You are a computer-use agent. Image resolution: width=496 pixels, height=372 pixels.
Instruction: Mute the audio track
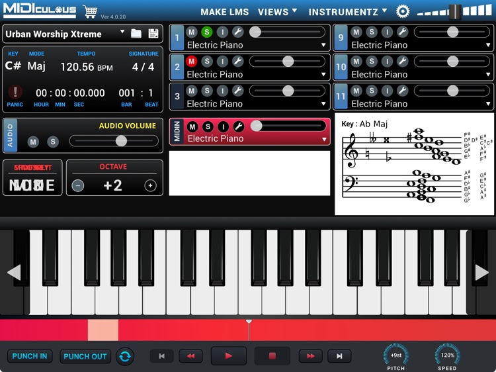[x=33, y=142]
